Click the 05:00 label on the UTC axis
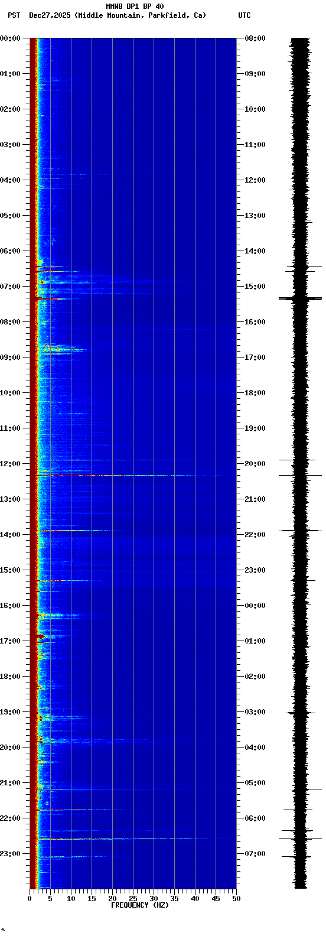The width and height of the screenshot is (326, 936). tap(255, 783)
